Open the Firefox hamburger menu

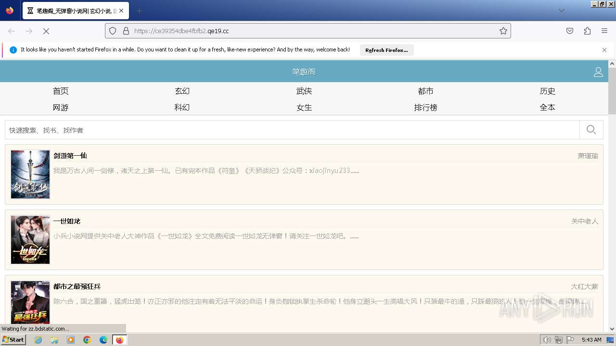(x=604, y=31)
